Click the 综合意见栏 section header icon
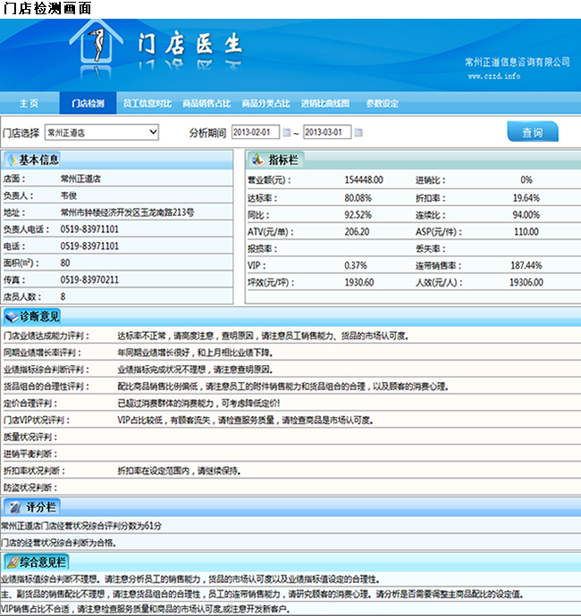This screenshot has height=616, width=581. point(11,562)
